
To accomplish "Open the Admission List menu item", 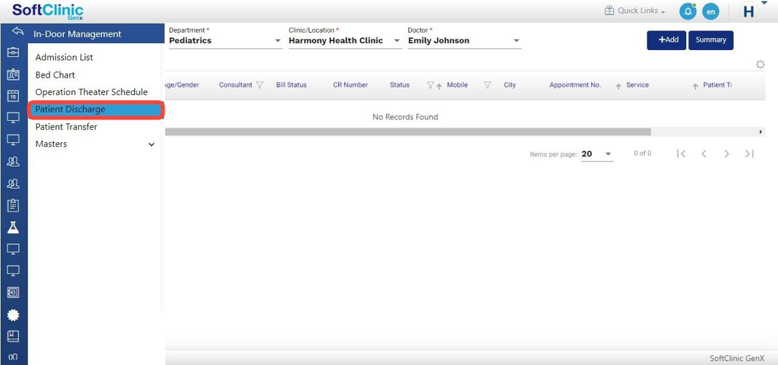I will (64, 58).
